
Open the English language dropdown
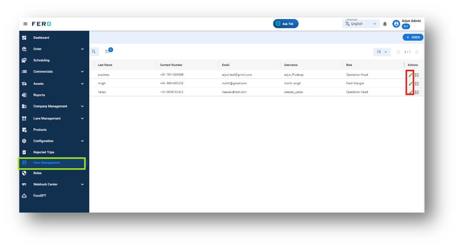point(361,24)
